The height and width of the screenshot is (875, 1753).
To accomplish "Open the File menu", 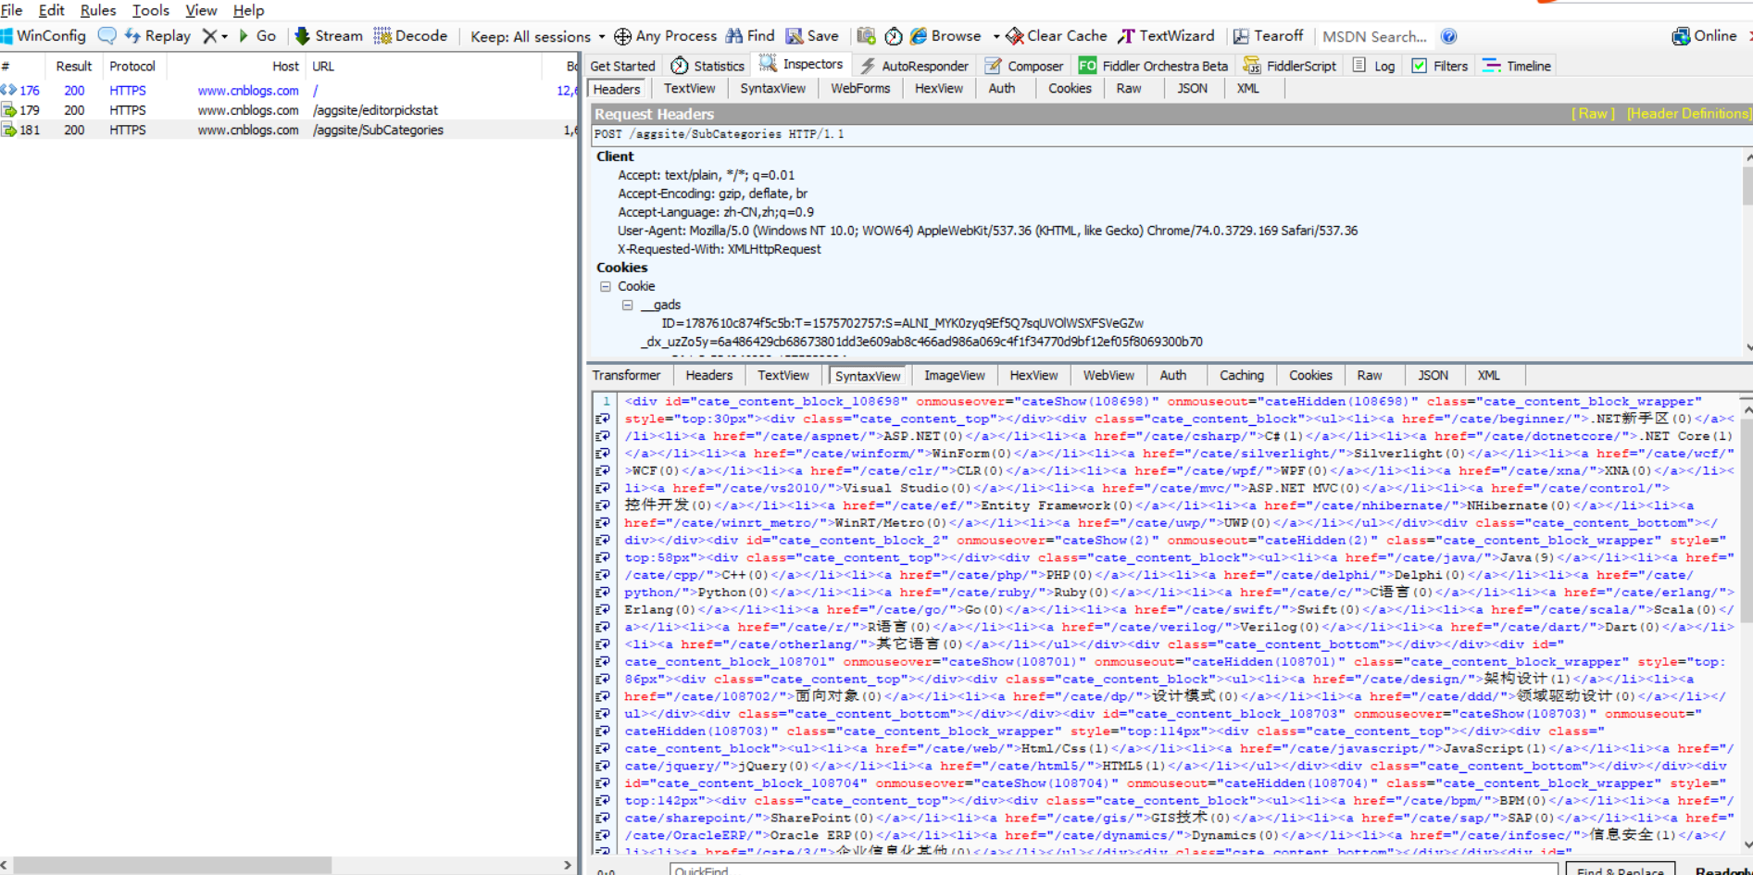I will point(12,10).
